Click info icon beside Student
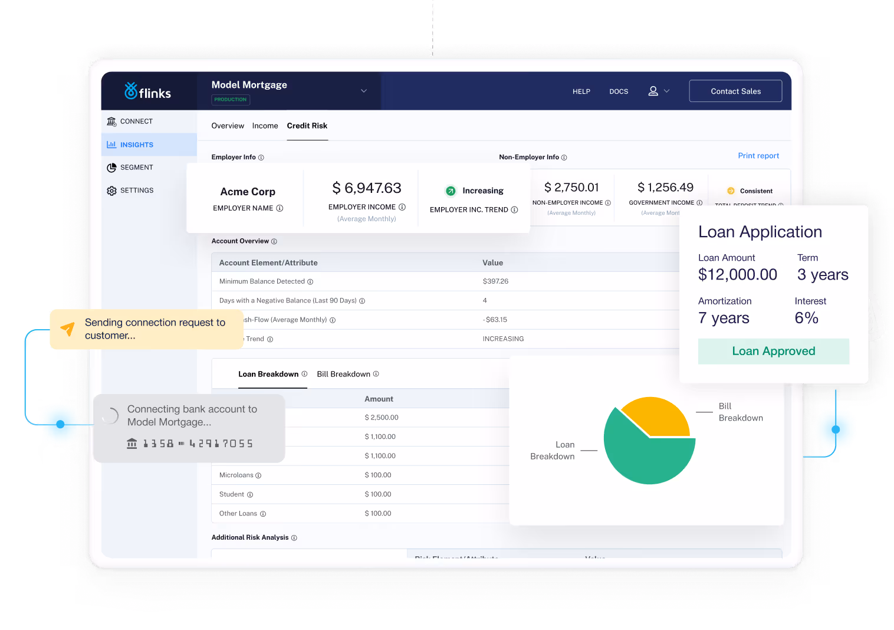The height and width of the screenshot is (630, 894). [x=250, y=495]
